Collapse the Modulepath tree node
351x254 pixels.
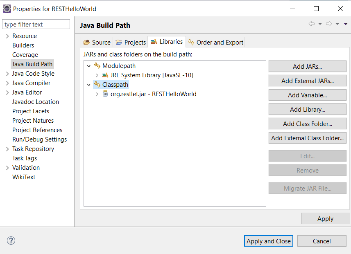click(x=89, y=66)
